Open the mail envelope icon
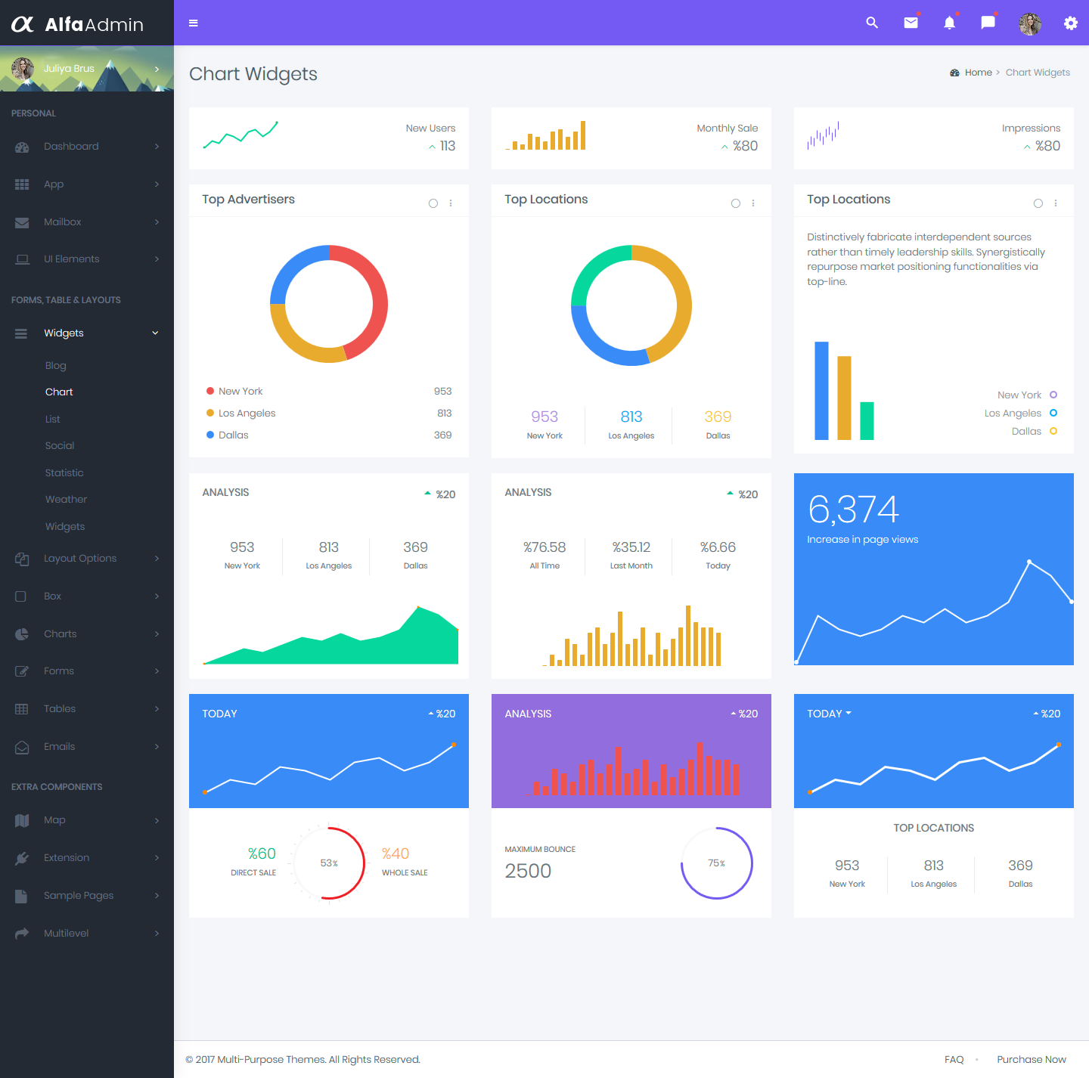Viewport: 1089px width, 1078px height. click(911, 23)
